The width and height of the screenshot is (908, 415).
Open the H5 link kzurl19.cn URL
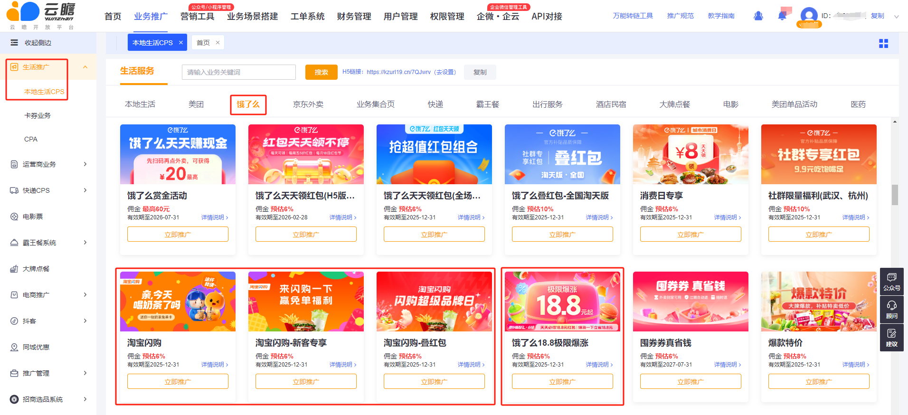tap(398, 72)
